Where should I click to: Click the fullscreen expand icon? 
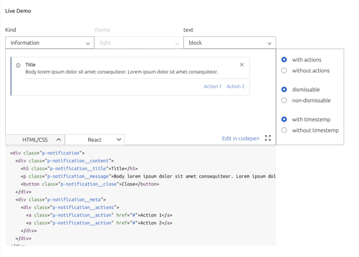click(x=268, y=138)
